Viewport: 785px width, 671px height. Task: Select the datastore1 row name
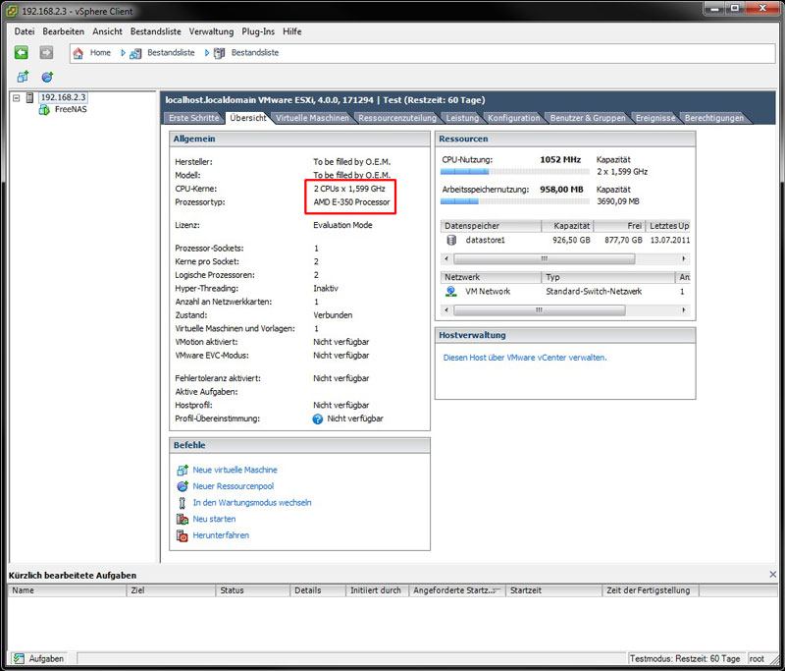(485, 240)
